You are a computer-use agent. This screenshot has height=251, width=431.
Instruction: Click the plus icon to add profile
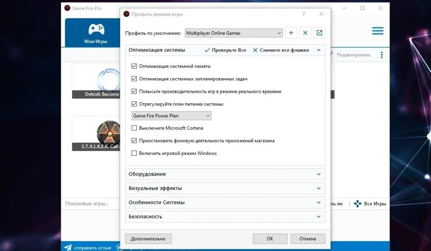(x=291, y=33)
